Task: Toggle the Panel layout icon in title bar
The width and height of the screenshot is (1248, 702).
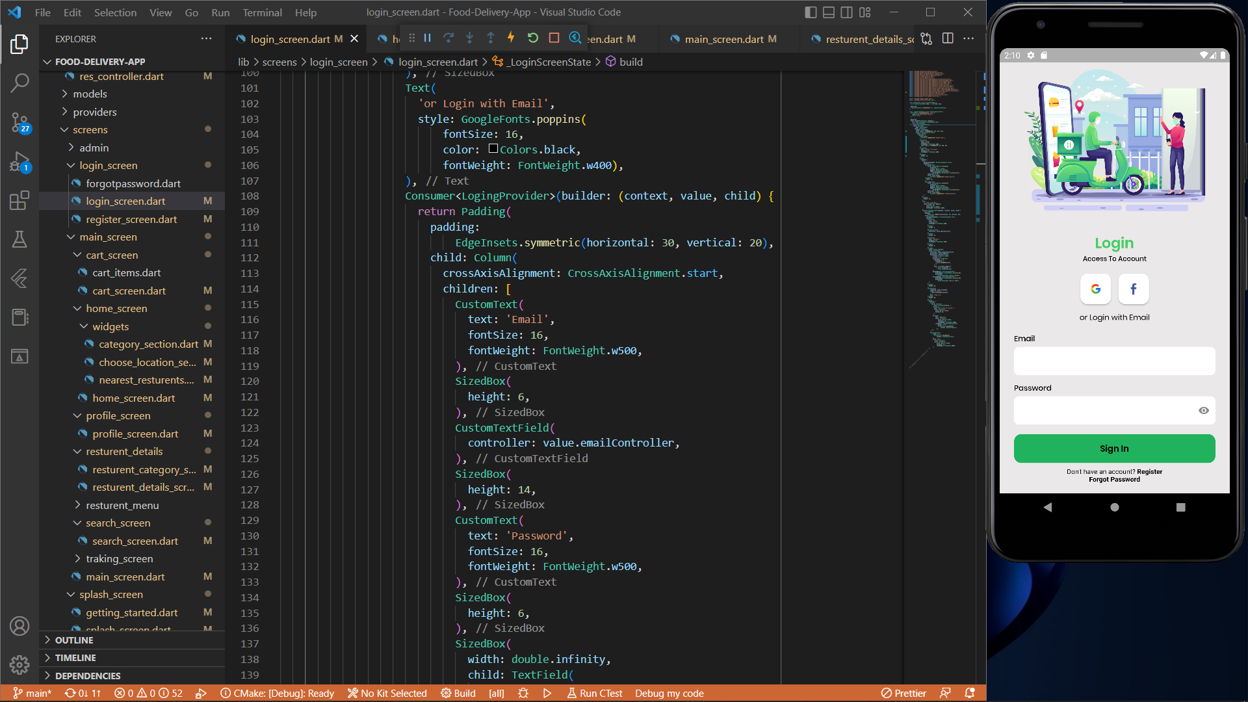Action: 829,12
